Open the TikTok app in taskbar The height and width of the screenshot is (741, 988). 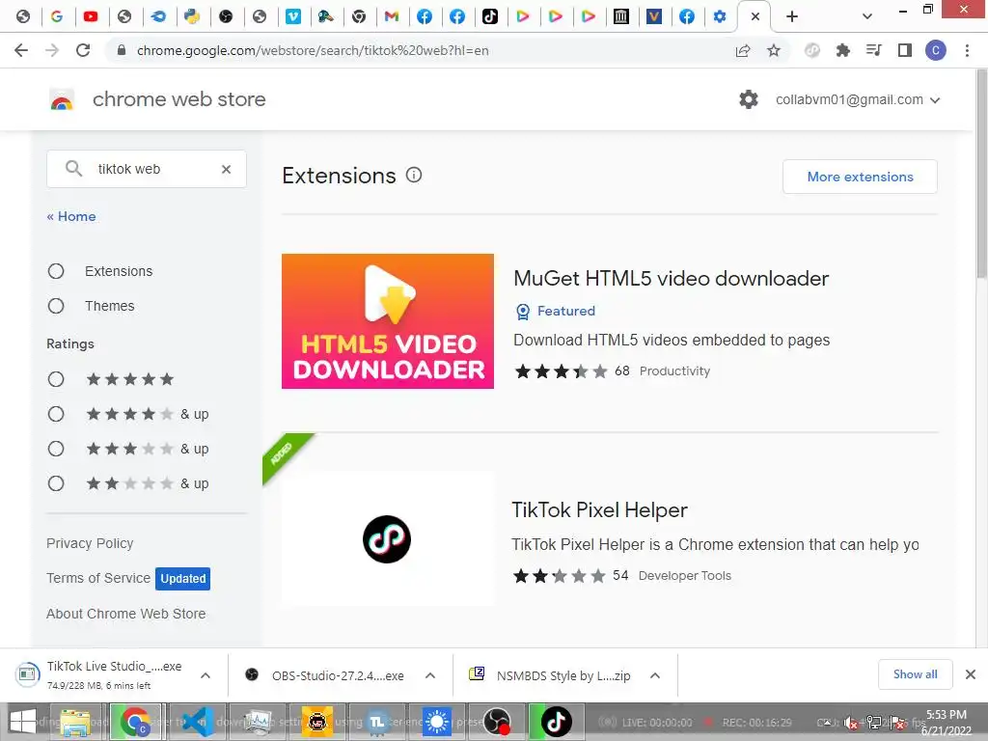click(x=556, y=722)
